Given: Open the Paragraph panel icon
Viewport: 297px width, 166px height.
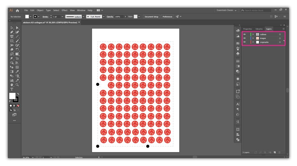Looking at the screenshot, I should click(238, 109).
